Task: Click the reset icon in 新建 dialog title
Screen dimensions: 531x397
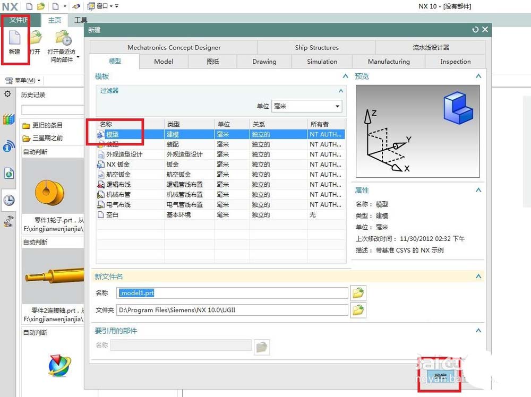Action: (475, 30)
